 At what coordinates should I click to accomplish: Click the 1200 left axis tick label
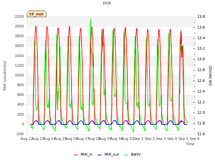(x=19, y=66)
